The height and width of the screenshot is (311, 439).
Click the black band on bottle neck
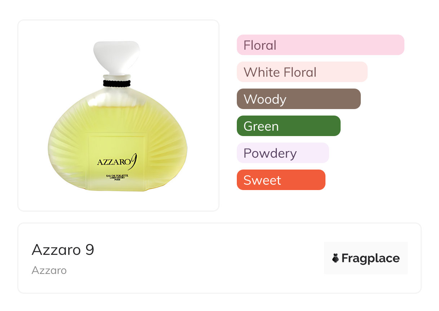[x=116, y=83]
